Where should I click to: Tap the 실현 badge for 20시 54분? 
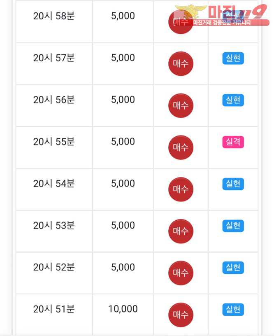click(233, 184)
